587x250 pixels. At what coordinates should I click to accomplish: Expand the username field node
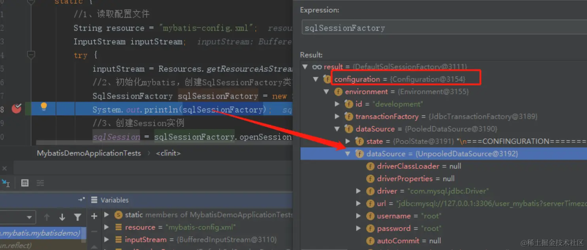coord(358,216)
